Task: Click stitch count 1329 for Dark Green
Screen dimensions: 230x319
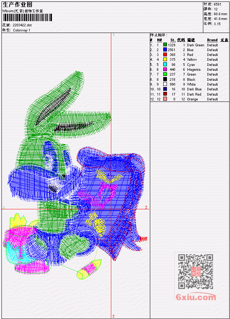Action: [x=171, y=45]
